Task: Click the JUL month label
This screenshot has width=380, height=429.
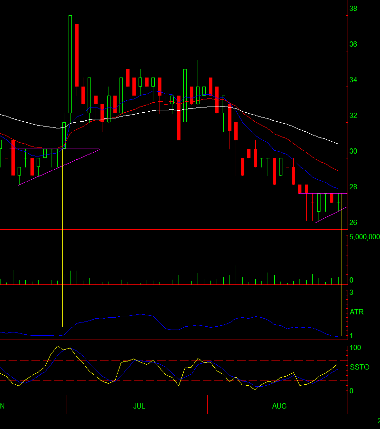Action: click(139, 406)
